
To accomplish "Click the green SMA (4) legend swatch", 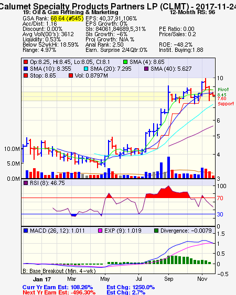I will tap(125, 62).
